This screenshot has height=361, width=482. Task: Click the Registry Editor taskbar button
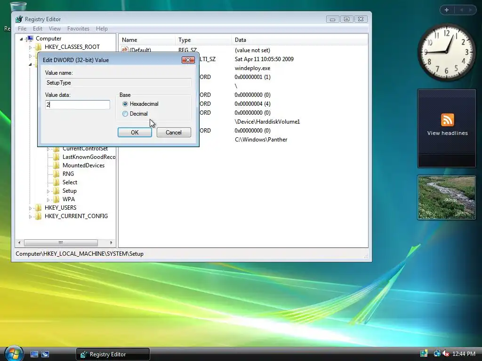click(113, 354)
